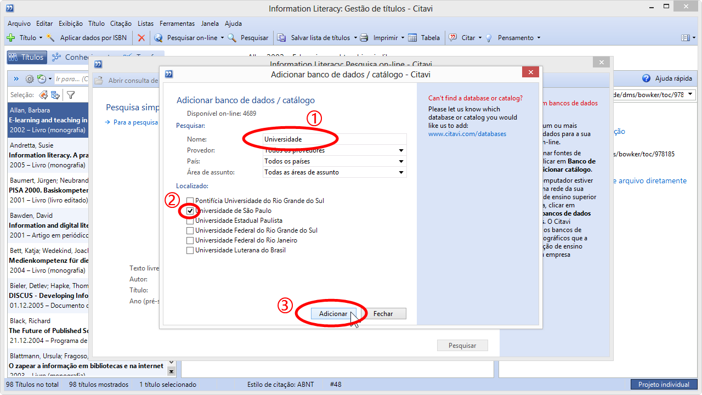The height and width of the screenshot is (395, 702).
Task: Click the Pensamento light bulb icon
Action: [489, 38]
